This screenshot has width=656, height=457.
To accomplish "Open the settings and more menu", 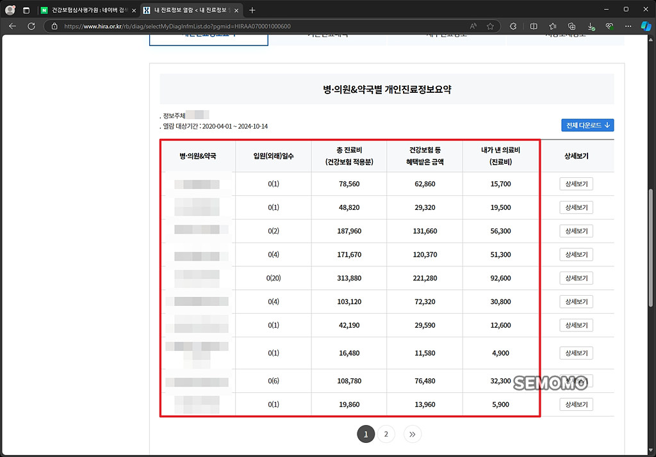I will pos(628,26).
